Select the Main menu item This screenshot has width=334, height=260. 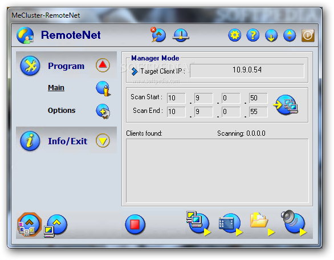click(x=56, y=88)
